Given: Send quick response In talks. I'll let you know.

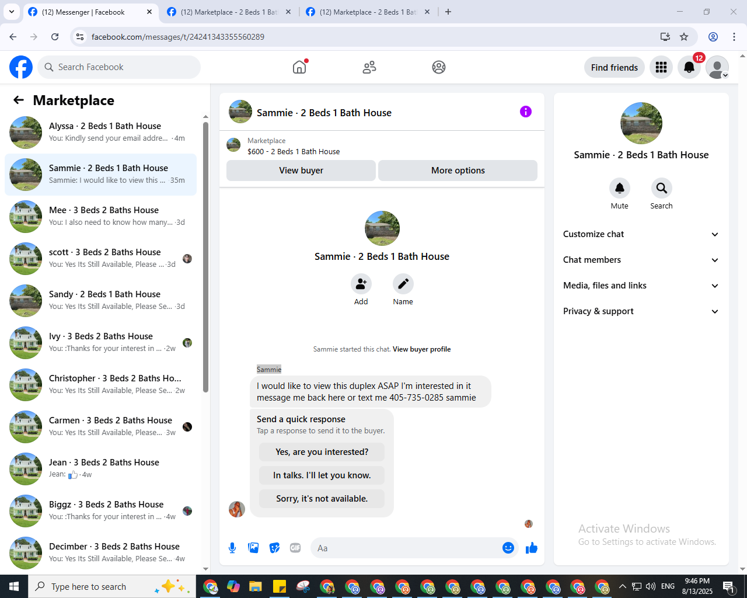Looking at the screenshot, I should [322, 475].
